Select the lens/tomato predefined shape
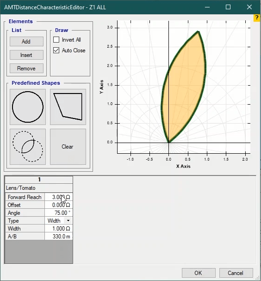Image resolution: width=261 pixels, height=281 pixels. (28, 147)
